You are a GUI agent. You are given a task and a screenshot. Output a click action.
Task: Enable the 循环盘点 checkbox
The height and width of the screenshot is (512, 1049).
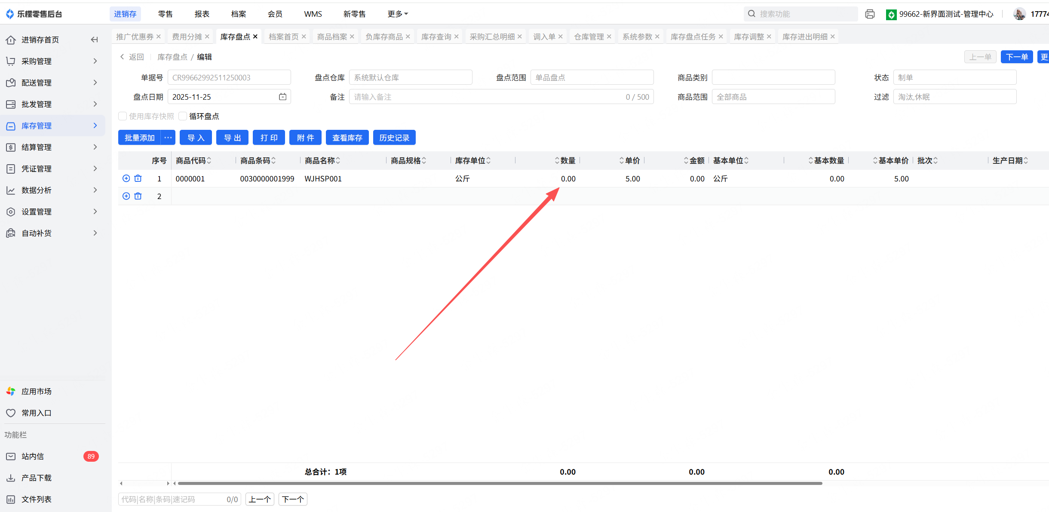tap(183, 116)
